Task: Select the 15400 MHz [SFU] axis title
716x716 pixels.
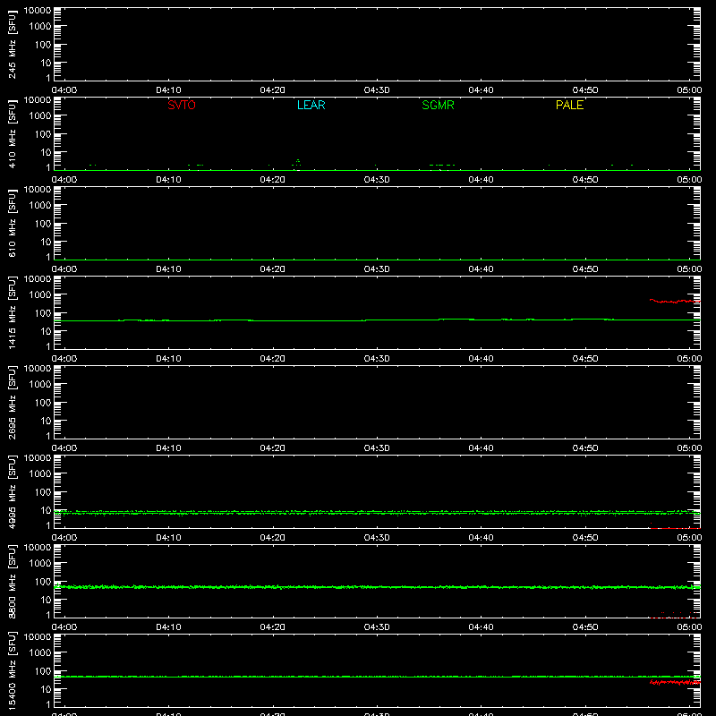Action: [x=12, y=670]
